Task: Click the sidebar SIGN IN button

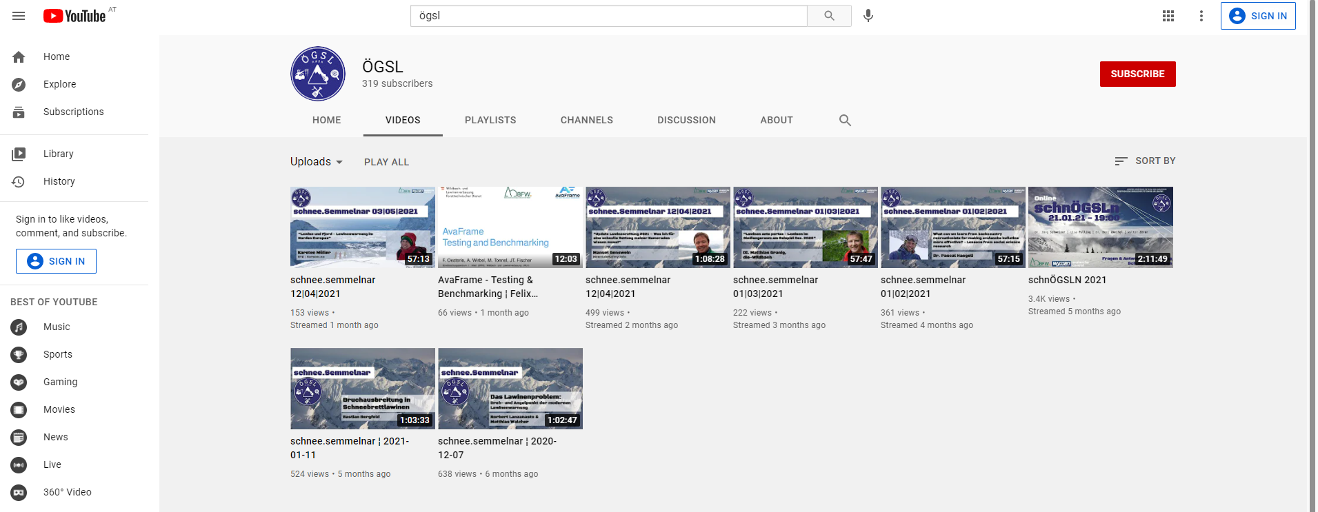Action: point(56,261)
